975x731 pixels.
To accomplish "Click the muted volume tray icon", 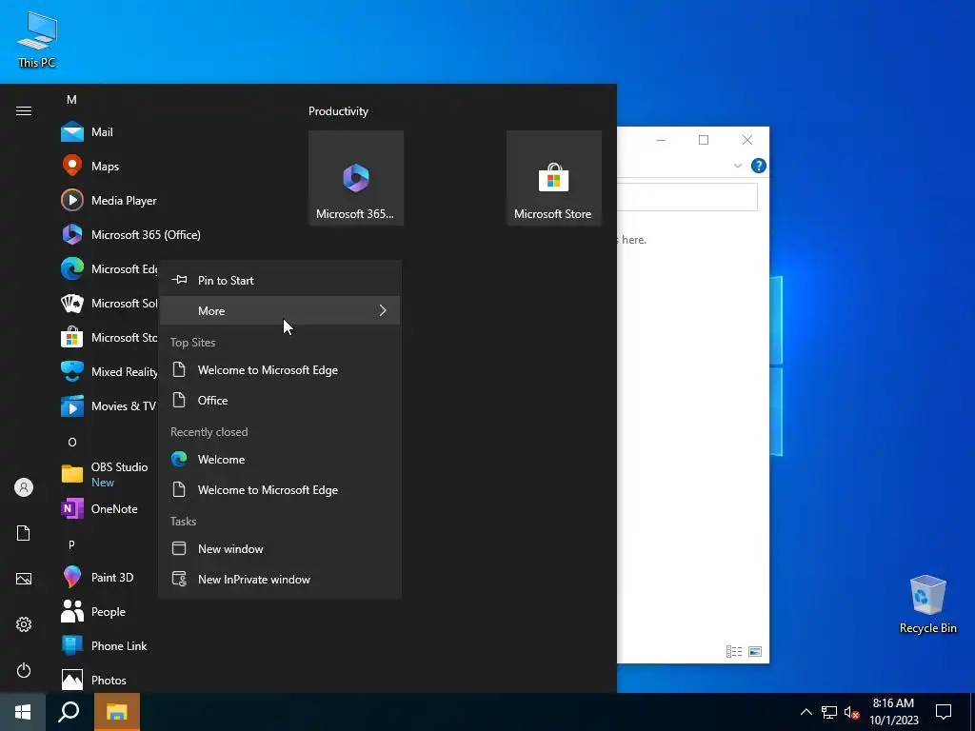I will (851, 712).
